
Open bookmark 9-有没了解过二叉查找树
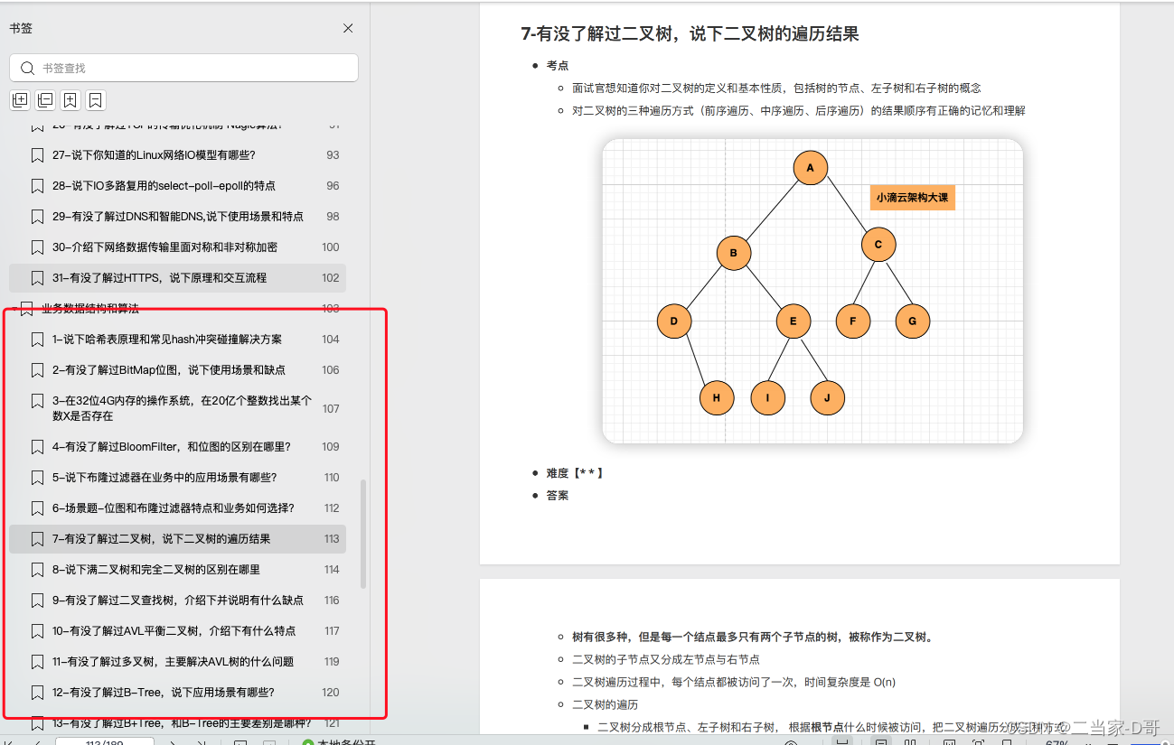[x=177, y=601]
